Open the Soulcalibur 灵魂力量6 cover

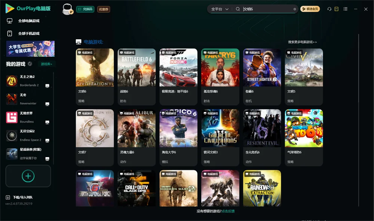pos(137,128)
